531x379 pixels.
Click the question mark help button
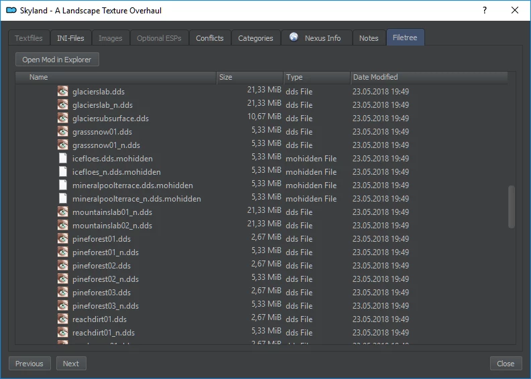pos(485,10)
